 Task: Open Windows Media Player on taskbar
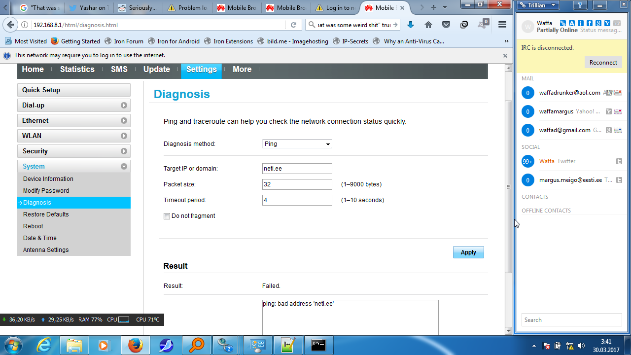coord(105,345)
